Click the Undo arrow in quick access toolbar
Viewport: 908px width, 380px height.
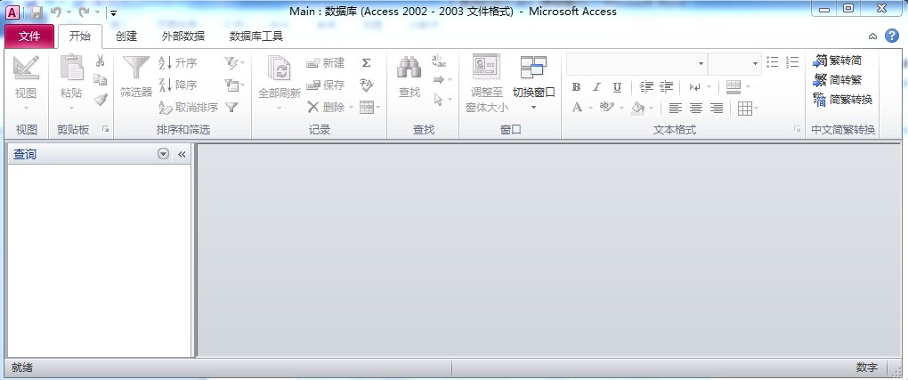[x=56, y=12]
